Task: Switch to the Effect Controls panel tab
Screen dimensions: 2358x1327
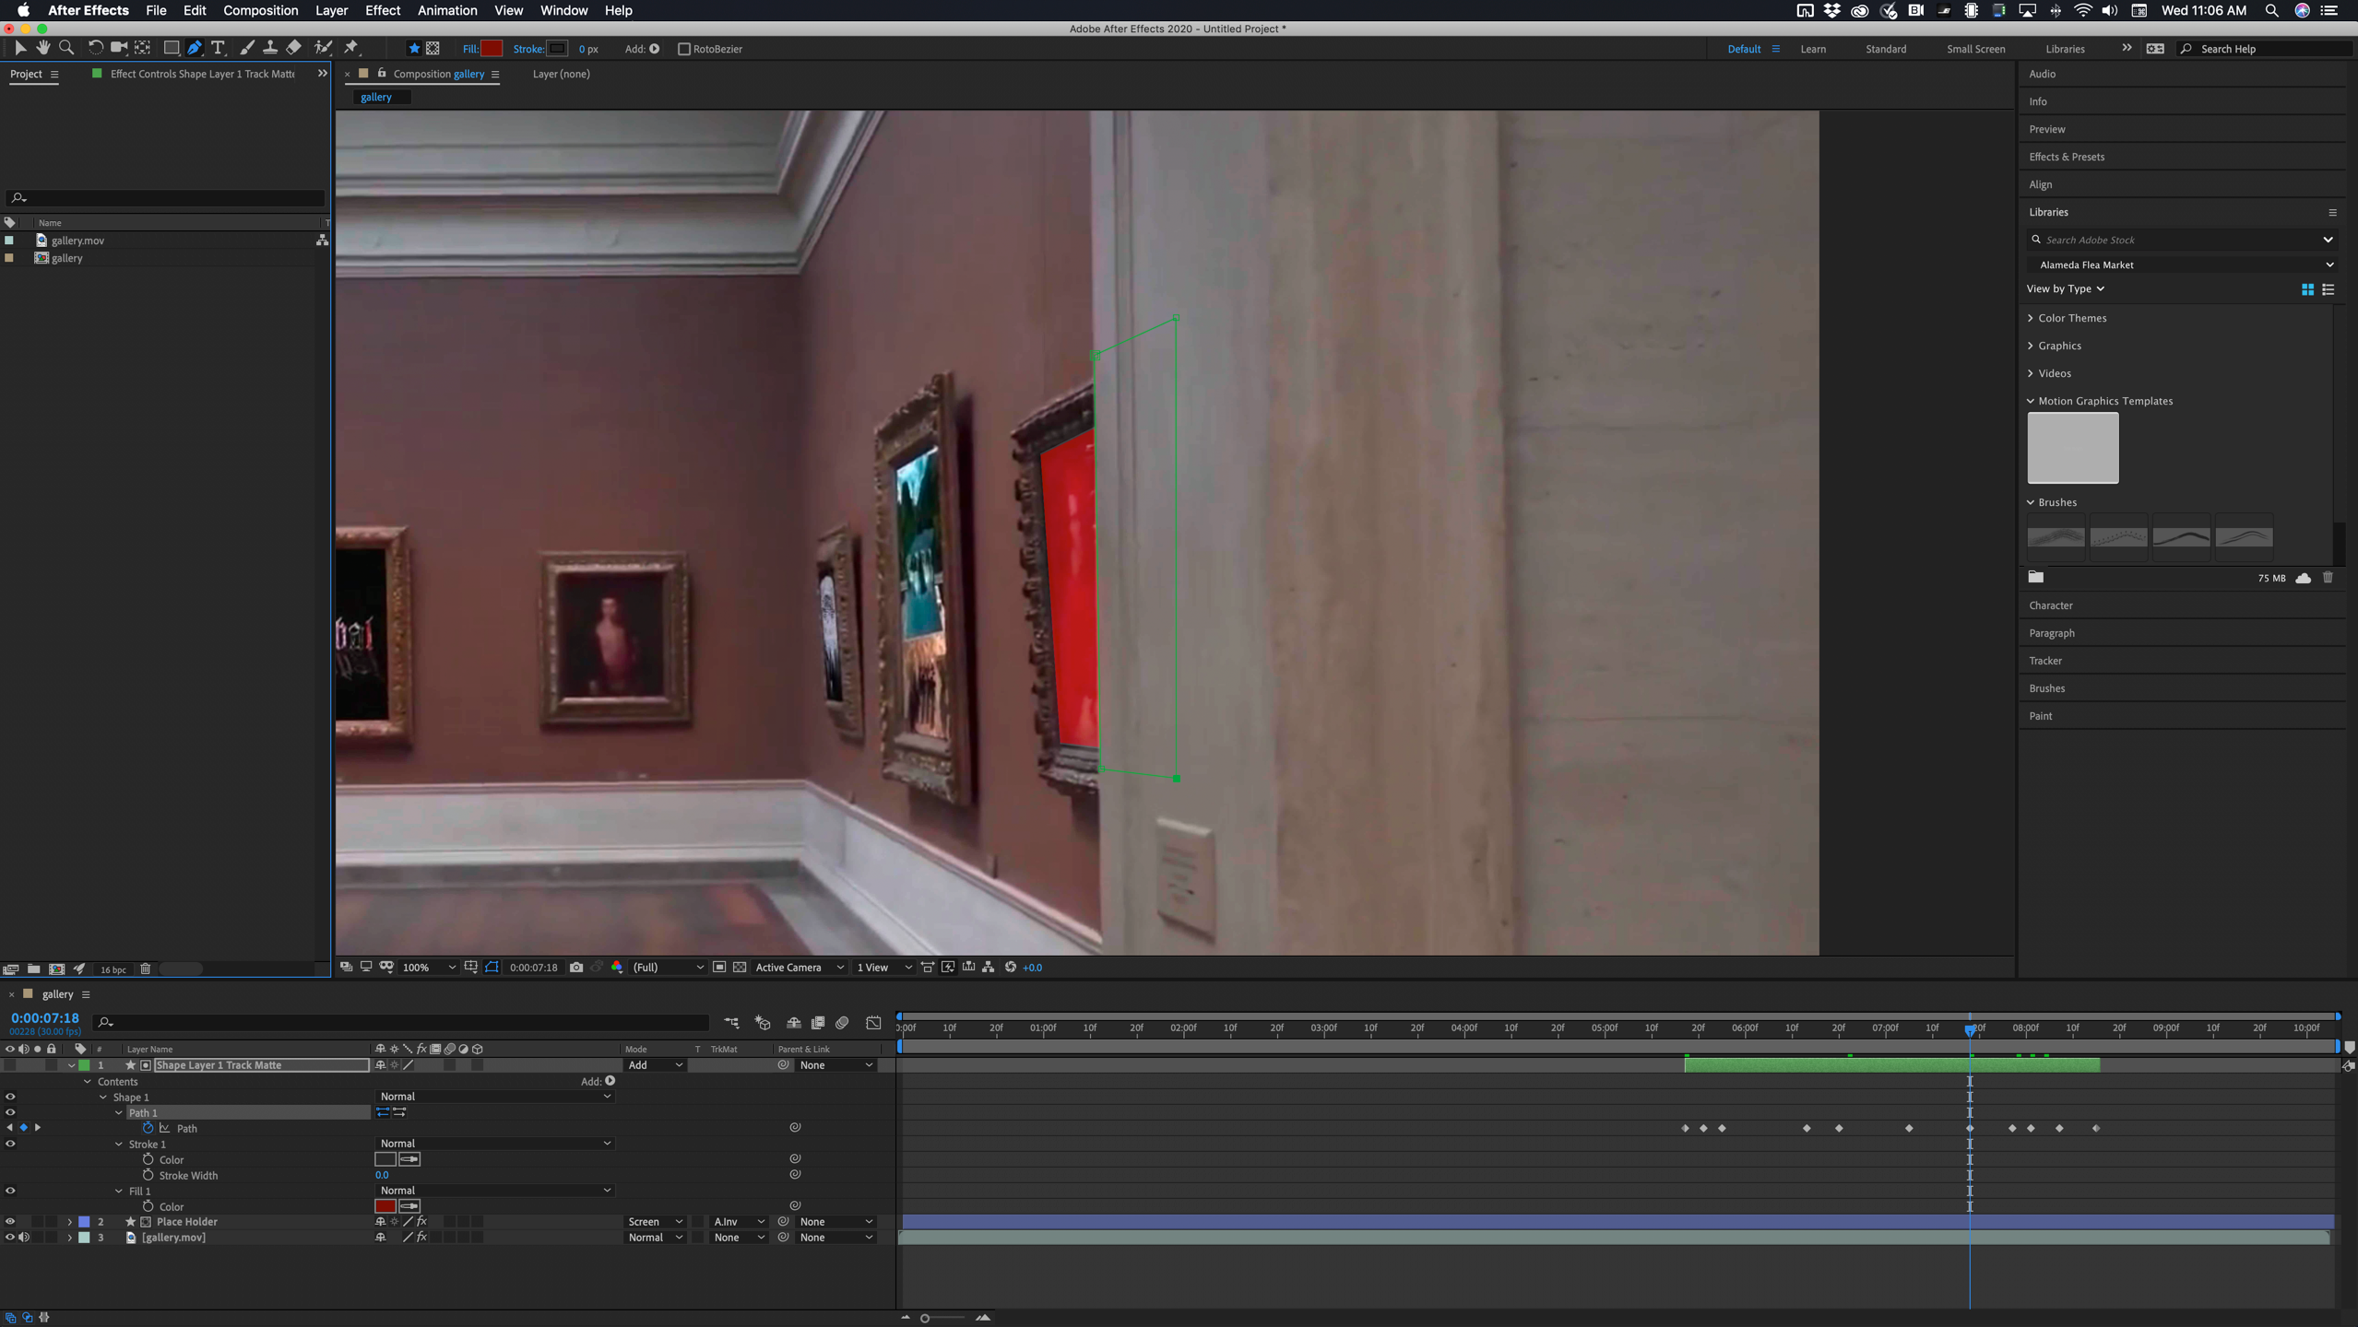Action: [194, 74]
